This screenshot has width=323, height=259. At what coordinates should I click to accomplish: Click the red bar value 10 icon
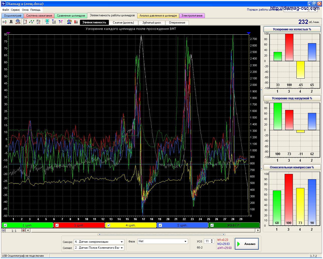pyautogui.click(x=76, y=22)
